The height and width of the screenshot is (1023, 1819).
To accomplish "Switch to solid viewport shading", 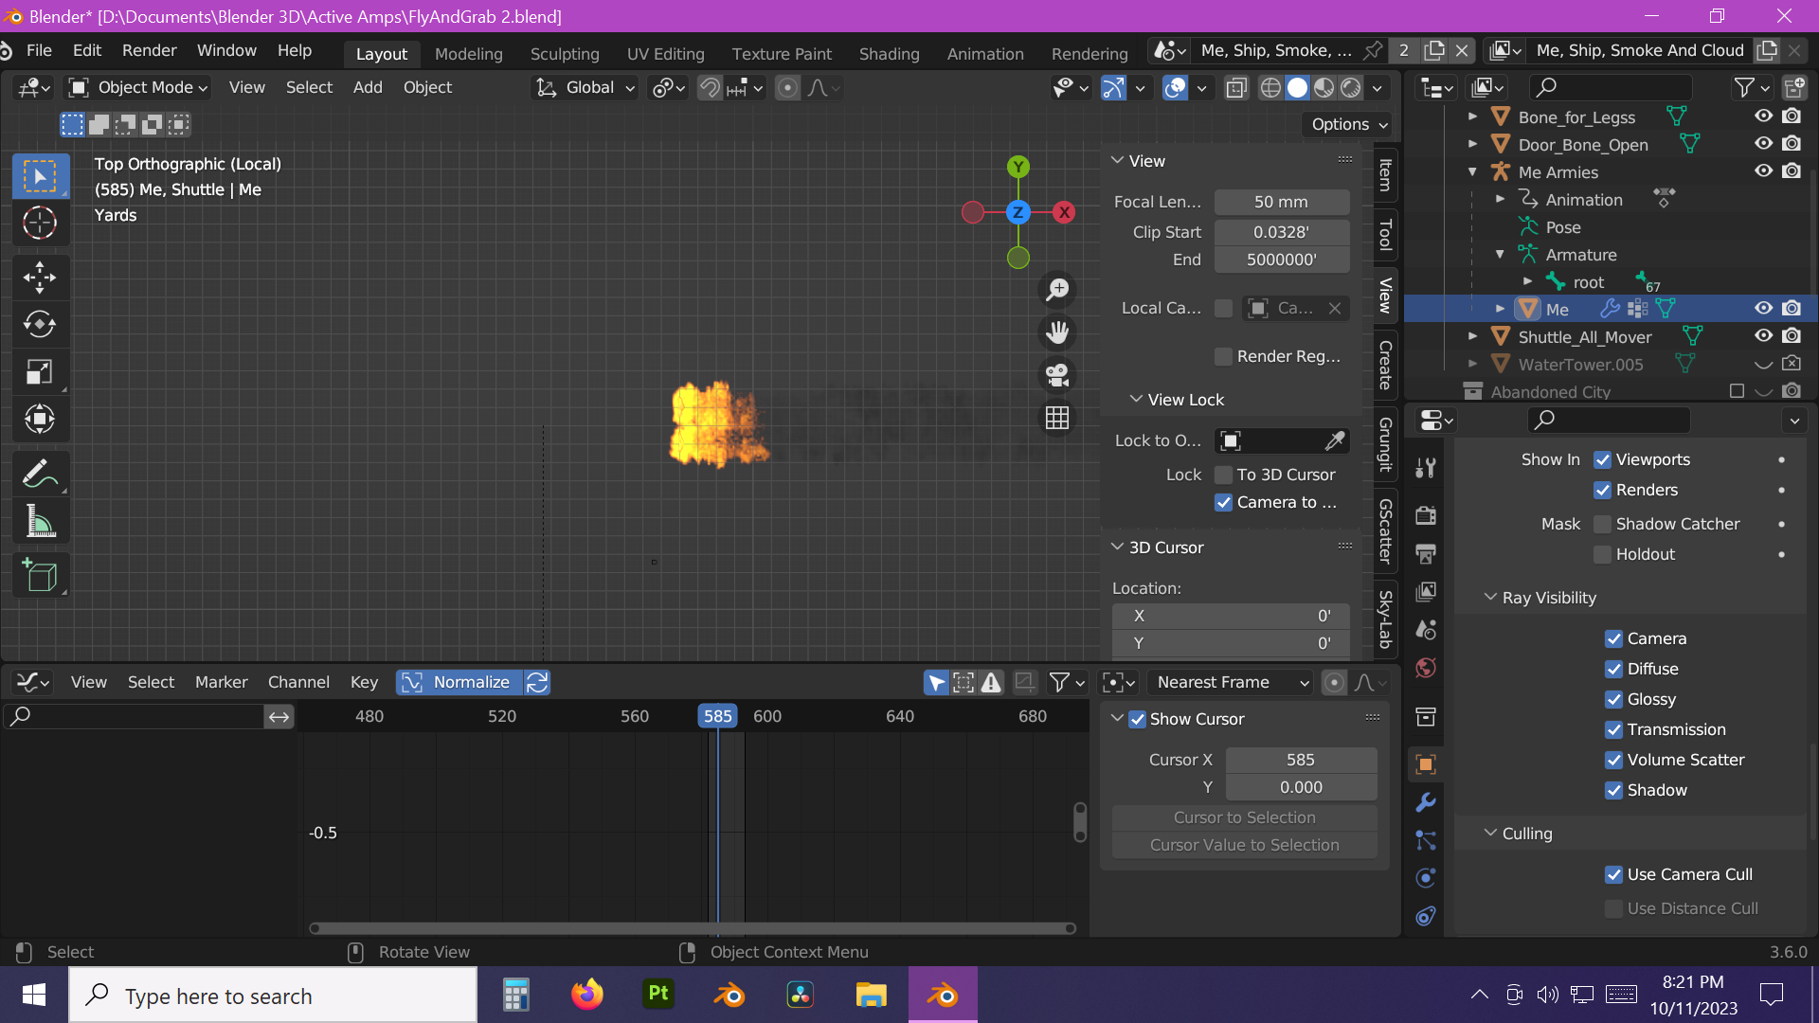I will click(x=1297, y=88).
